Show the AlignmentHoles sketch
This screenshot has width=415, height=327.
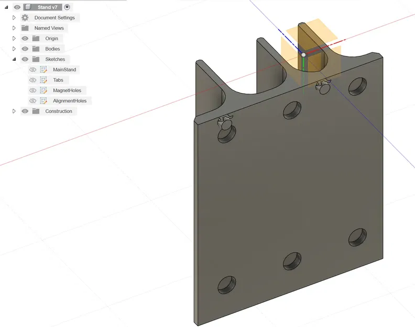(33, 101)
